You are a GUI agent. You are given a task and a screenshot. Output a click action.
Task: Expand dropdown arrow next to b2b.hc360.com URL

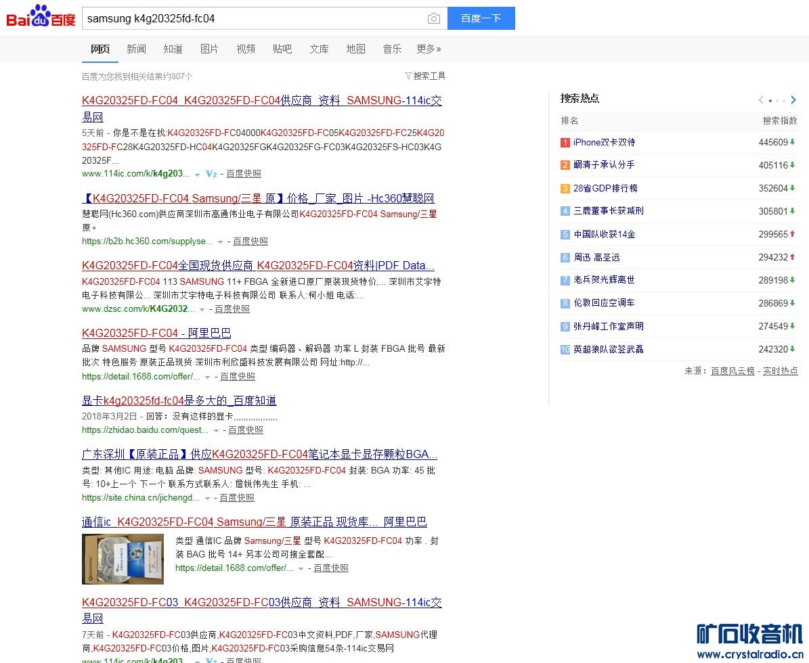220,242
